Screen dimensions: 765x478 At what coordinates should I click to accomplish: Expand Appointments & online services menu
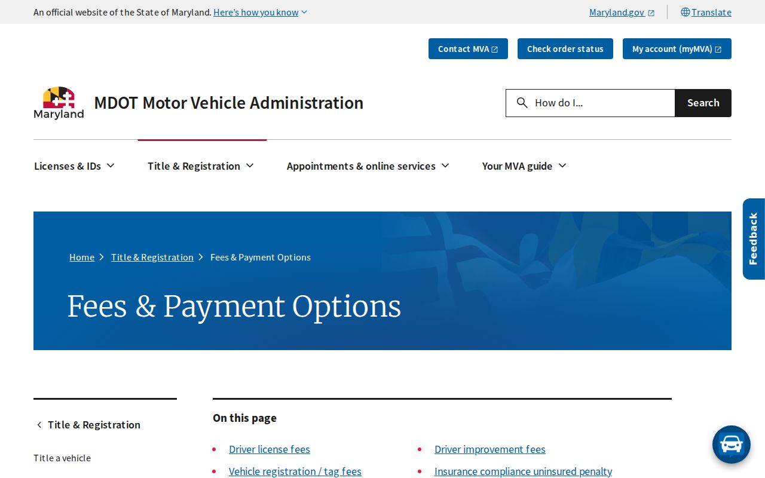pos(368,166)
